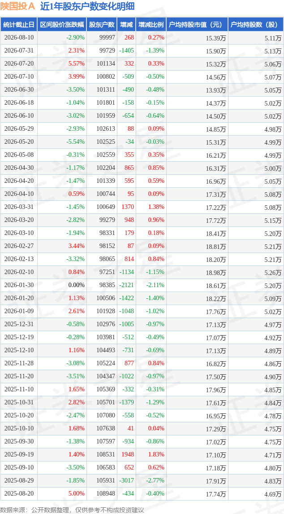The image size is (284, 514).
Task: Select the 增减 column header
Action: pos(126,25)
